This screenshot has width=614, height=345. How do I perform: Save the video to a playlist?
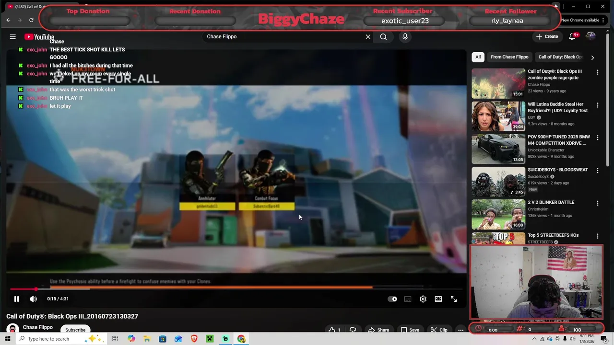[x=410, y=330]
